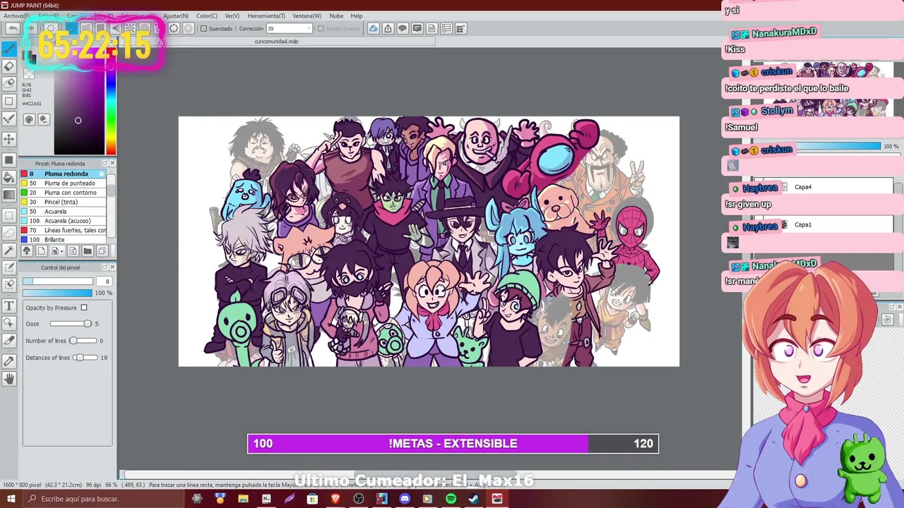Open the Archivo(F) menu

click(x=16, y=16)
